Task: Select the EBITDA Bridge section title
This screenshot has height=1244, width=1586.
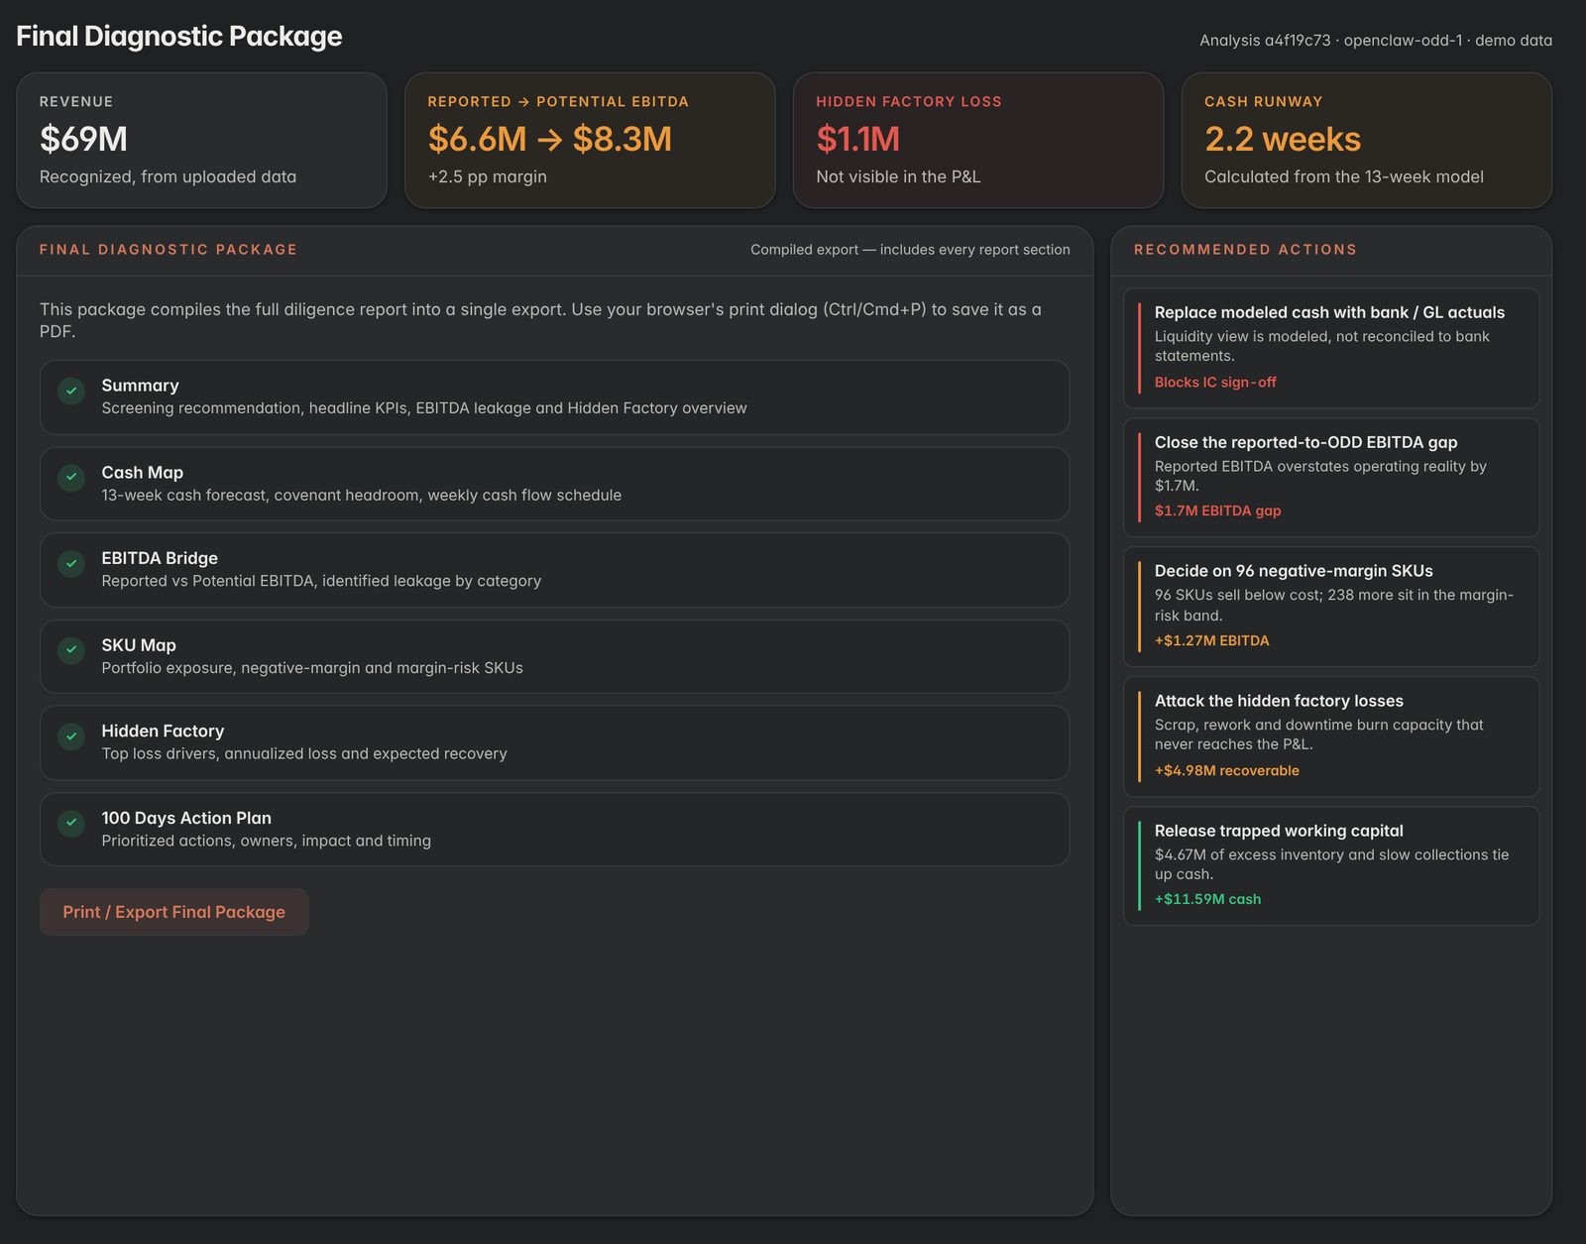Action: pyautogui.click(x=160, y=558)
